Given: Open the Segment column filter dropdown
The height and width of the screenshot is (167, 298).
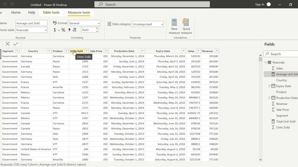Looking at the screenshot, I should tap(17, 51).
